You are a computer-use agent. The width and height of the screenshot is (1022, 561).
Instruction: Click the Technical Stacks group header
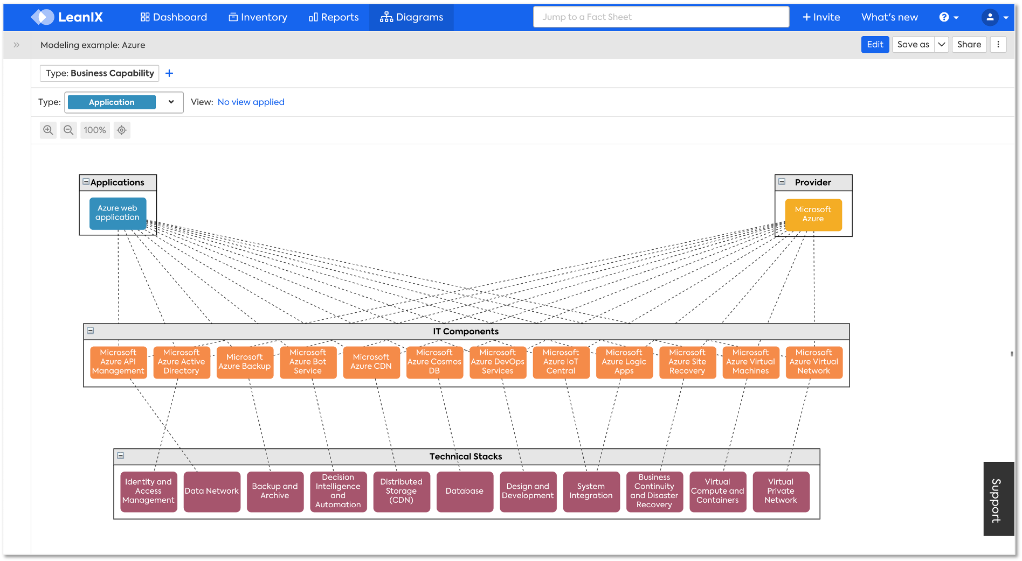(x=466, y=457)
